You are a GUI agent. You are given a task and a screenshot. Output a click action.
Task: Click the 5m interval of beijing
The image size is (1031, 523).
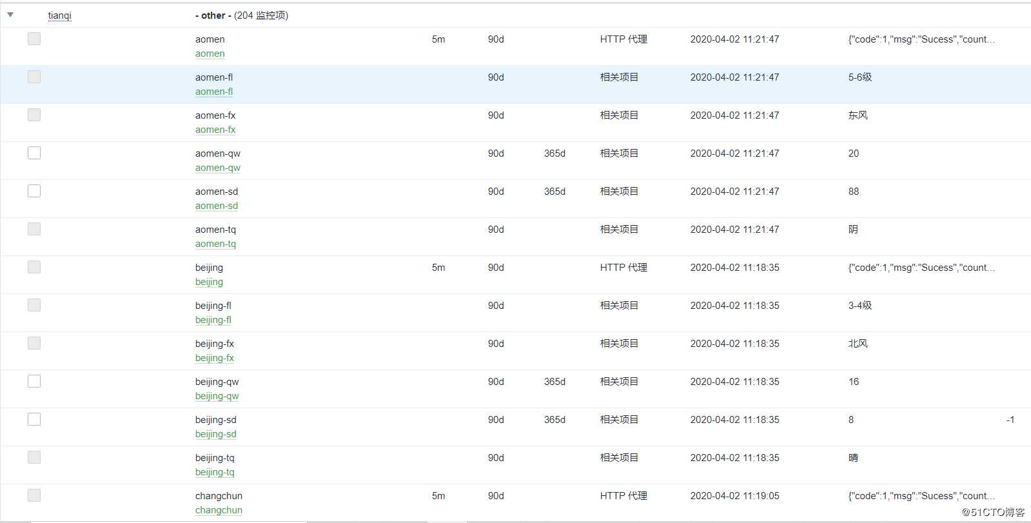[438, 268]
